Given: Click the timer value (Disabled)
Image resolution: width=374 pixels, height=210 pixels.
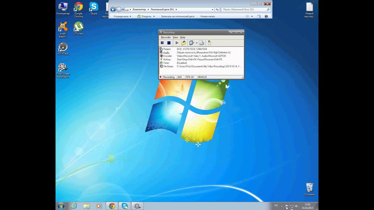Looking at the screenshot, I should [x=181, y=63].
